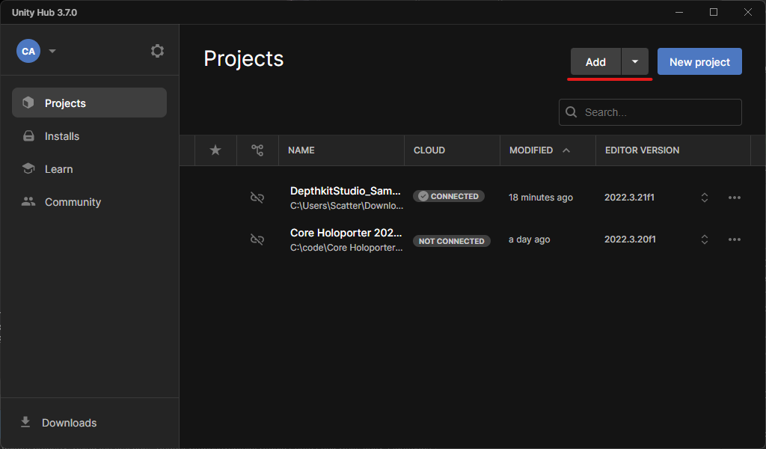Screen dimensions: 766x449
Task: Click the NOT CONNECTED cloud status badge
Action: click(452, 241)
